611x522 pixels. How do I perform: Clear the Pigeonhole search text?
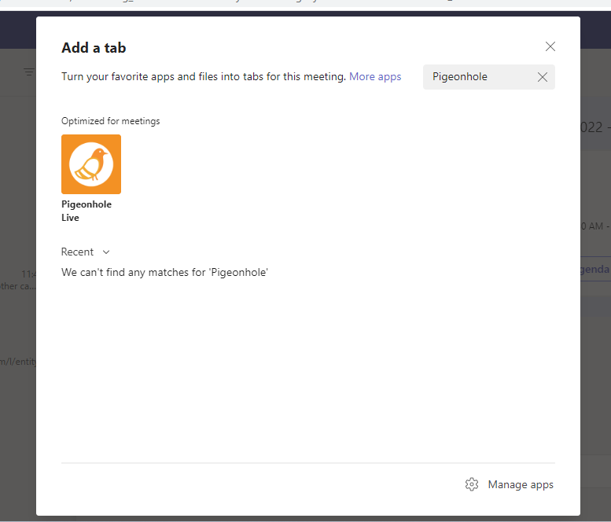coord(542,77)
